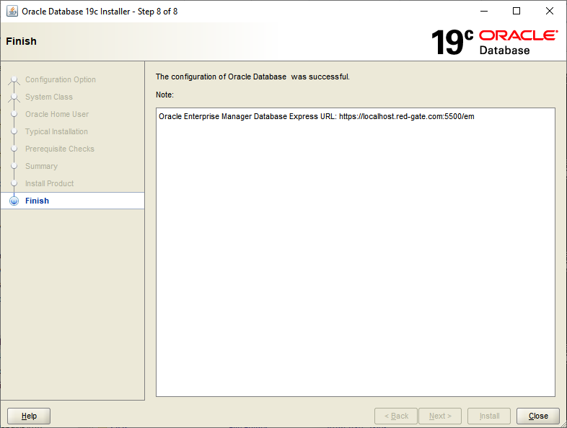567x428 pixels.
Task: Click the Enterprise Manager Express URL text
Action: [x=317, y=116]
